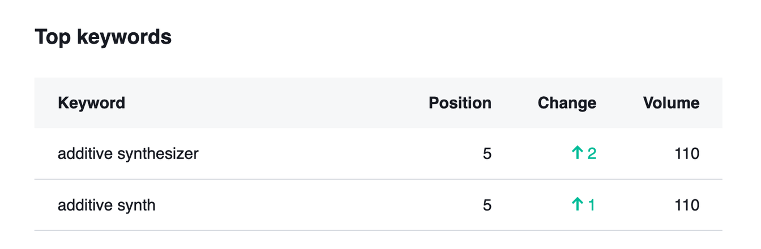Open the "additive synth" keyword
Viewport: 761px width, 249px height.
(106, 205)
